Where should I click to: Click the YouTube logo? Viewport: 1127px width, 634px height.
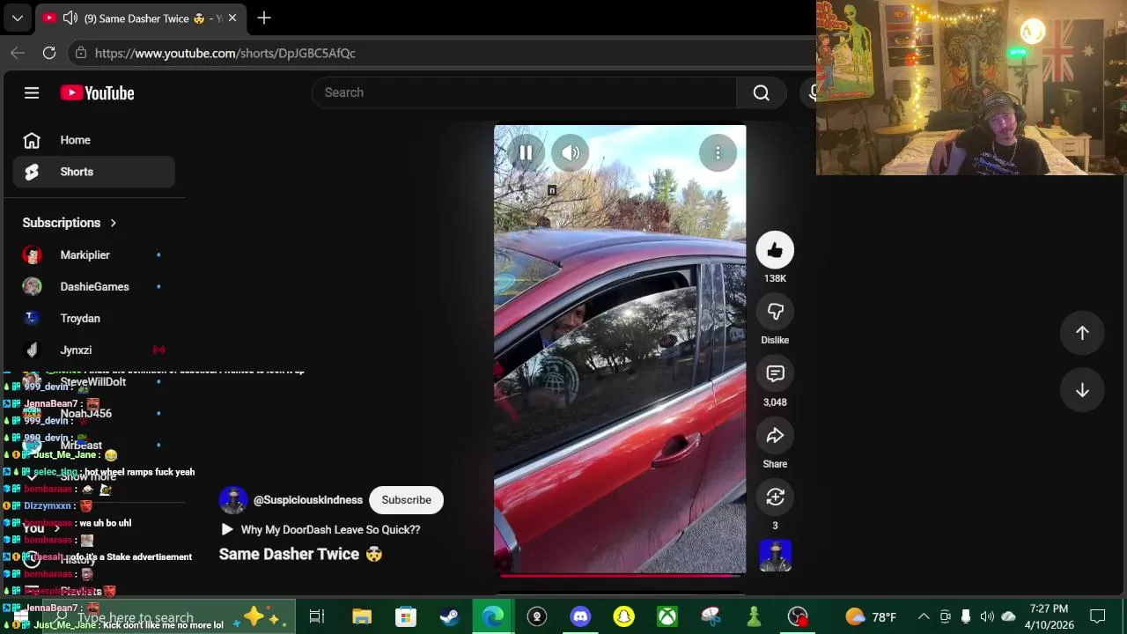point(97,92)
